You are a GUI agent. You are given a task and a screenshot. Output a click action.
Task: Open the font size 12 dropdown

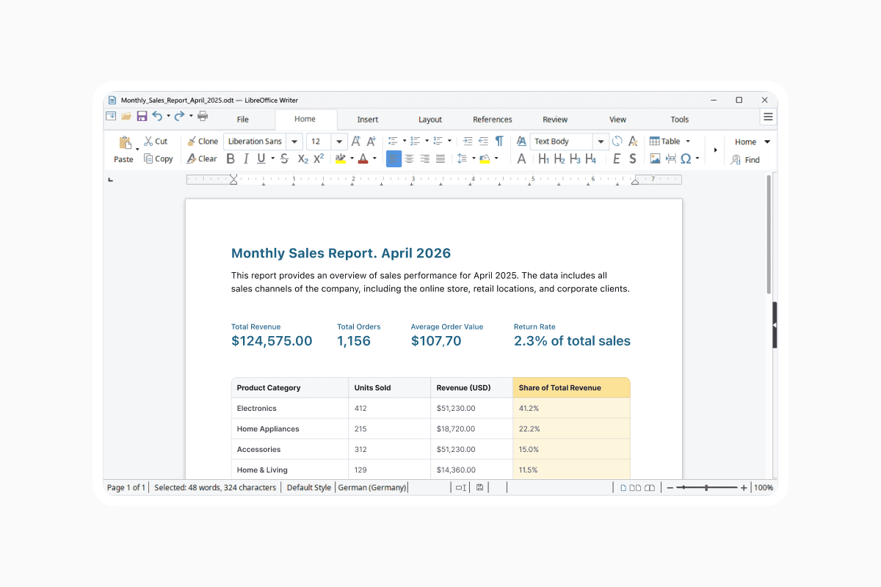339,141
